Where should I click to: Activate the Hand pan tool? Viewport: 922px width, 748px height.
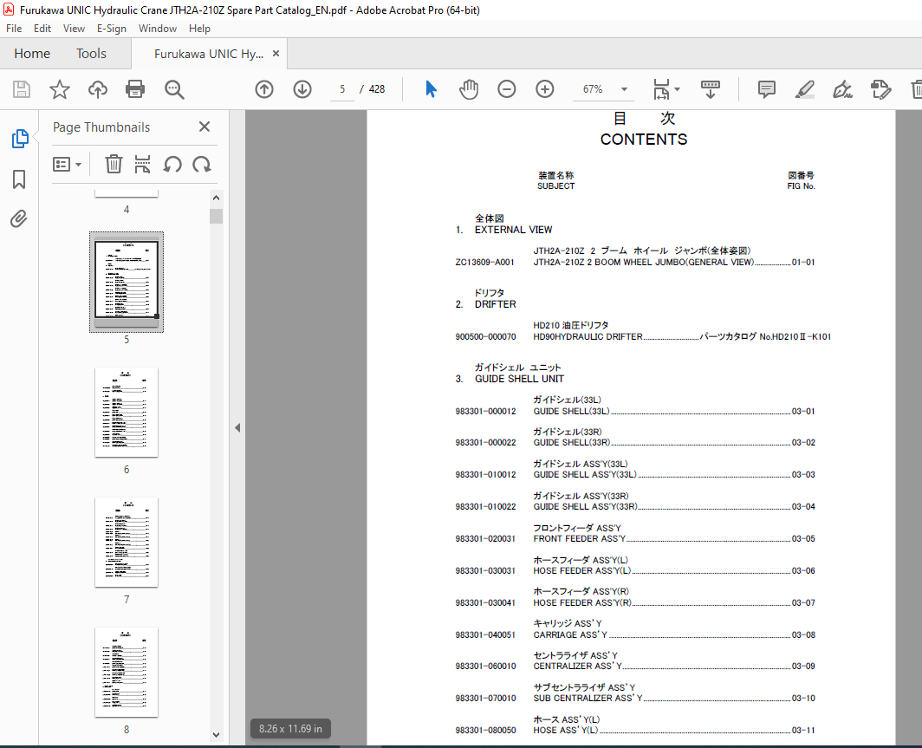(x=469, y=89)
